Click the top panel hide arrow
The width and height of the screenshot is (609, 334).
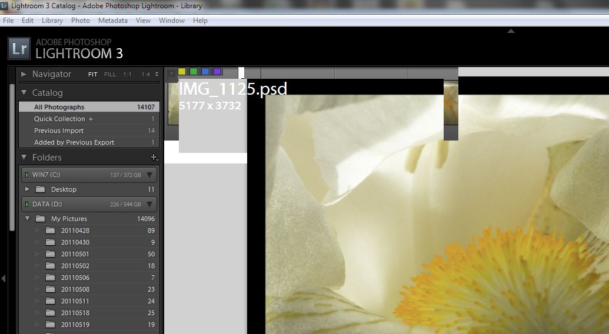[511, 31]
